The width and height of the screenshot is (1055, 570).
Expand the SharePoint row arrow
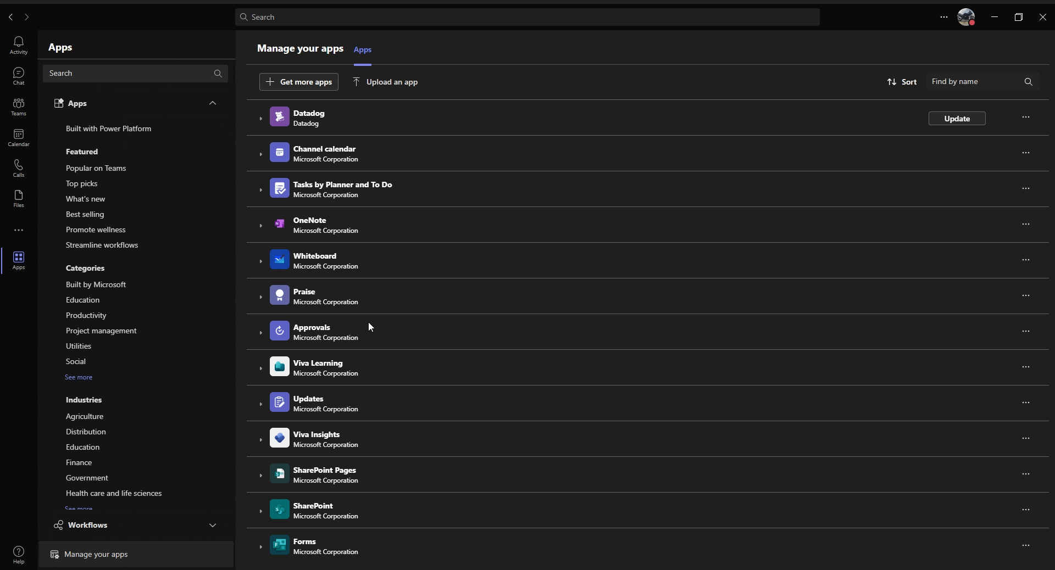click(x=260, y=511)
